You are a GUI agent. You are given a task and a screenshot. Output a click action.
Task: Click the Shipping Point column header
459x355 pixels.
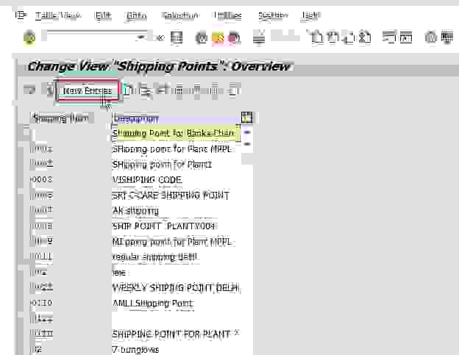pyautogui.click(x=62, y=118)
